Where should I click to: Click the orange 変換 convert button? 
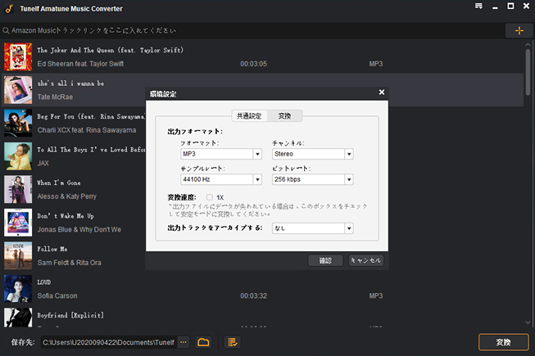click(x=504, y=342)
